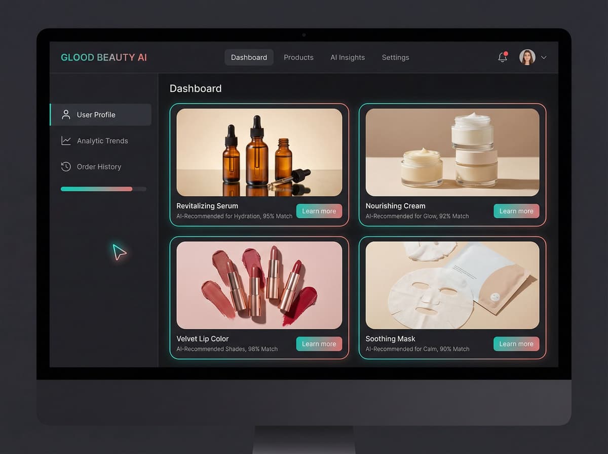Click the Analytic Trends chart icon
The image size is (608, 454).
click(x=65, y=141)
